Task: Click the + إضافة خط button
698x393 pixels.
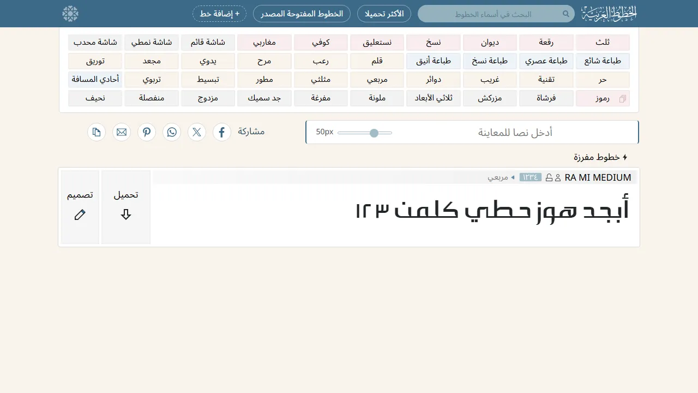Action: pos(219,14)
